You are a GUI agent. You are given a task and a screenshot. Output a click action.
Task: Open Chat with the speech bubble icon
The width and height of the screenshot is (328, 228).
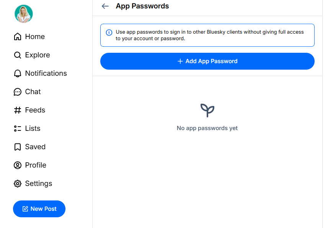pyautogui.click(x=18, y=91)
